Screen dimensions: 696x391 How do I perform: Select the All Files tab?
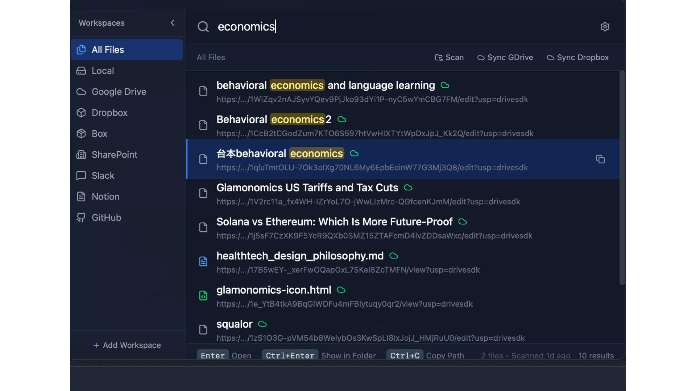[x=107, y=50]
